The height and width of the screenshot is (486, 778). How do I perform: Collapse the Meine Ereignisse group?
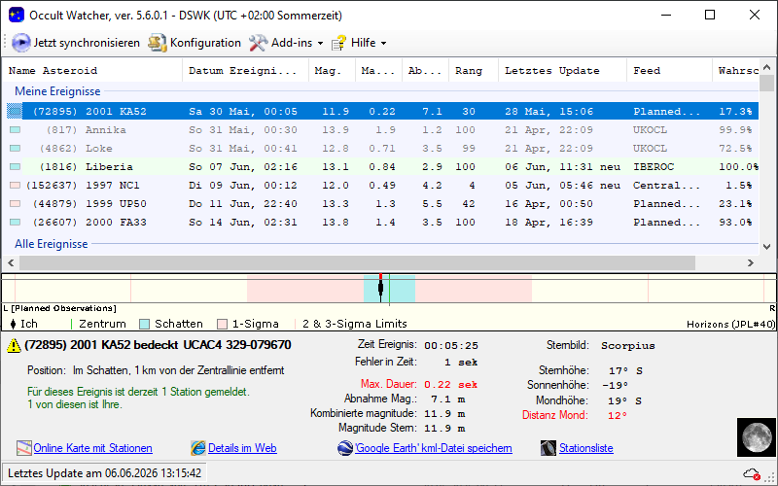57,91
